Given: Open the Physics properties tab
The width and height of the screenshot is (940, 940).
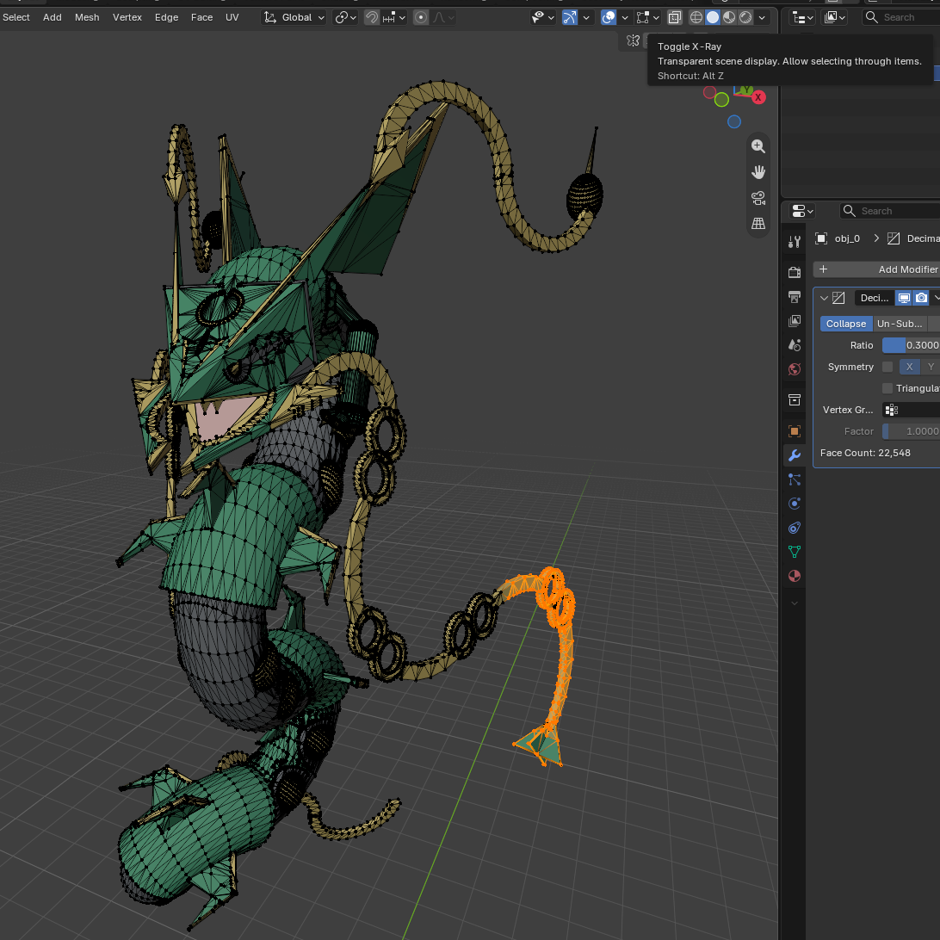Looking at the screenshot, I should tap(795, 504).
